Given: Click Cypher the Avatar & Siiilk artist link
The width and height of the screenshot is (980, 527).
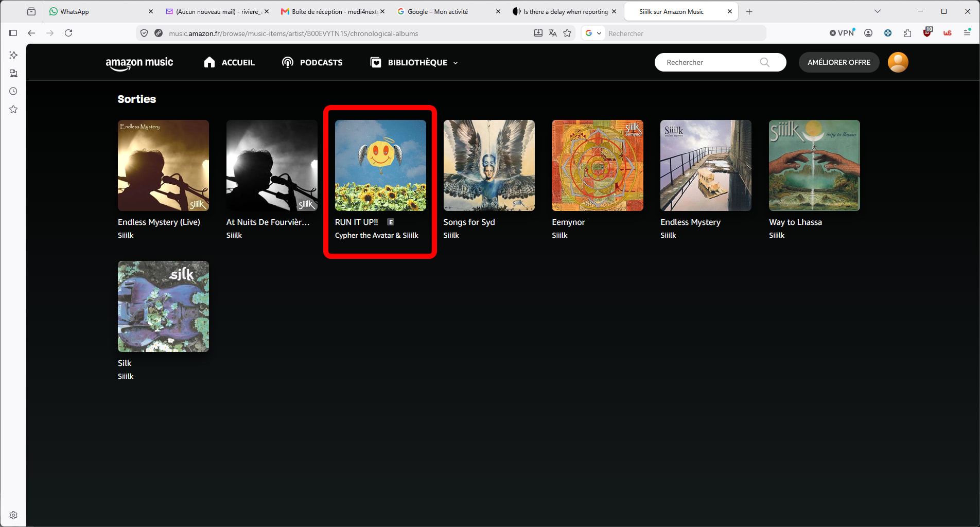Looking at the screenshot, I should pyautogui.click(x=376, y=235).
